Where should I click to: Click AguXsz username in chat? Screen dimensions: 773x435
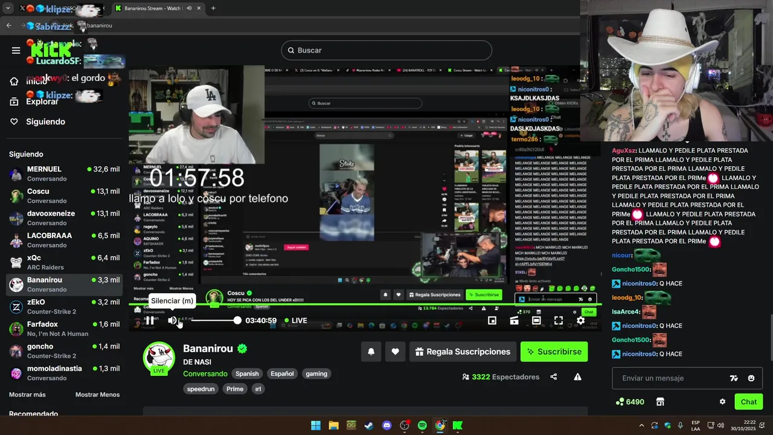tap(623, 150)
